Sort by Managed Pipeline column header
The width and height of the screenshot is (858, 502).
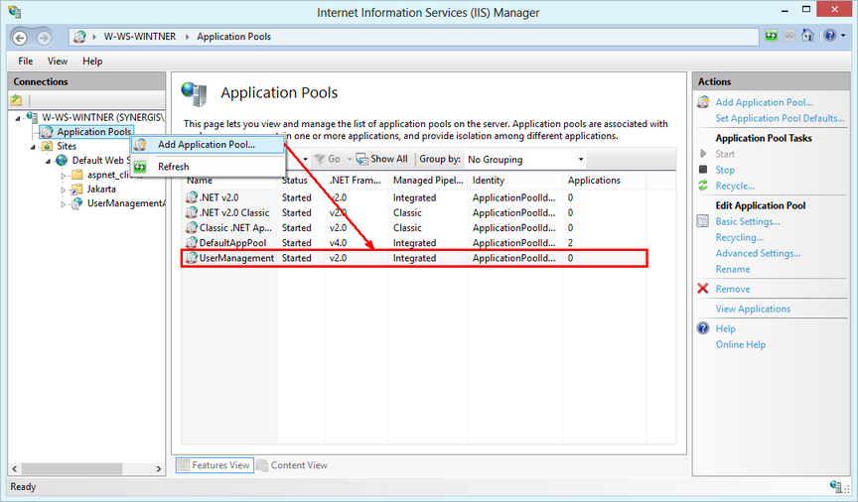tap(428, 180)
